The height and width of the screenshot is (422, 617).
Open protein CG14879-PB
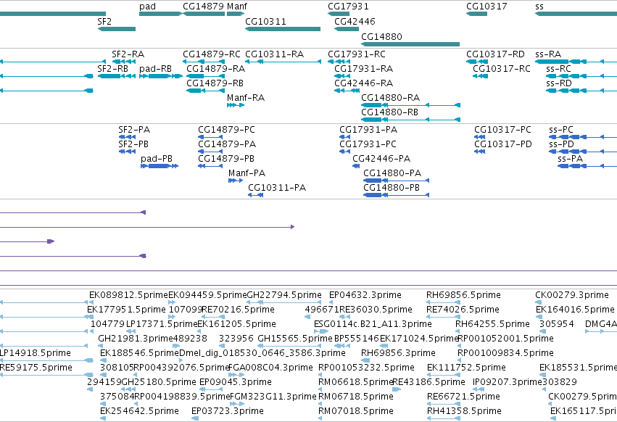pyautogui.click(x=226, y=159)
